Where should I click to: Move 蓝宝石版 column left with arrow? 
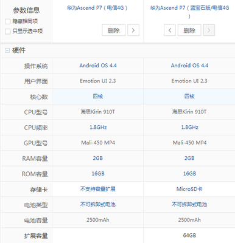(x=170, y=30)
